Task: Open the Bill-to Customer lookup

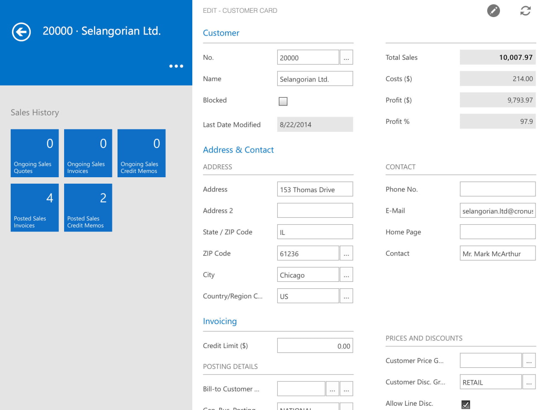Action: tap(332, 389)
